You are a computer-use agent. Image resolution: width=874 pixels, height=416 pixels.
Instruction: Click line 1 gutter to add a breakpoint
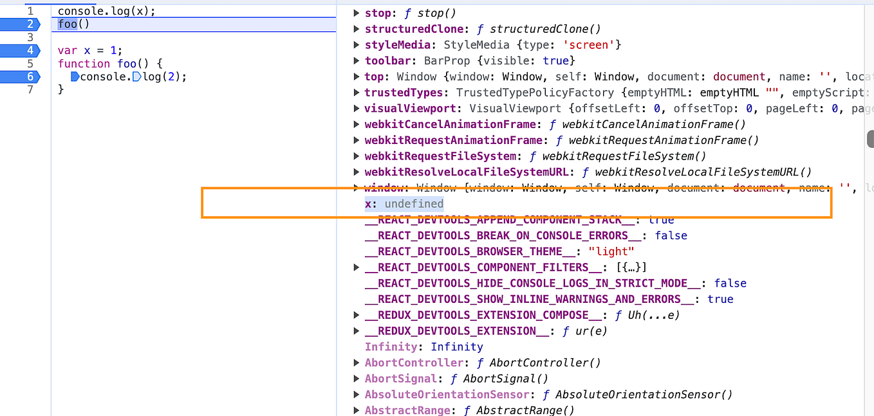(29, 10)
